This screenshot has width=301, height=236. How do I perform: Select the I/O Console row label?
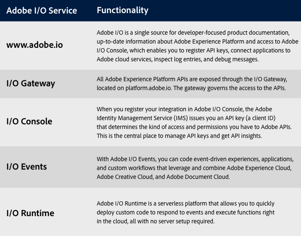pos(30,121)
